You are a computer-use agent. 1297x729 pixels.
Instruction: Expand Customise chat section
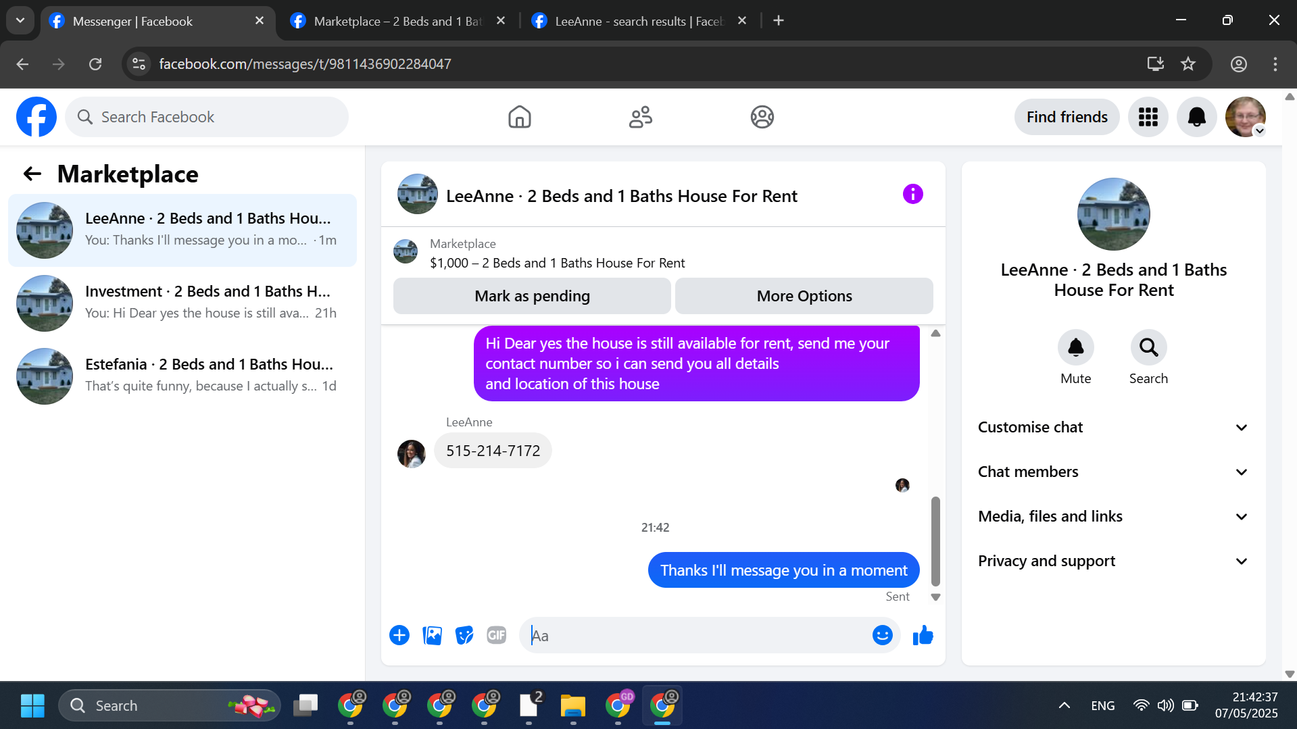(x=1113, y=427)
